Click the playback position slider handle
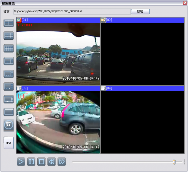 click(x=174, y=162)
